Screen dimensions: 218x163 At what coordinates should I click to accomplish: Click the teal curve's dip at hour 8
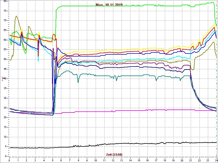tap(78, 82)
